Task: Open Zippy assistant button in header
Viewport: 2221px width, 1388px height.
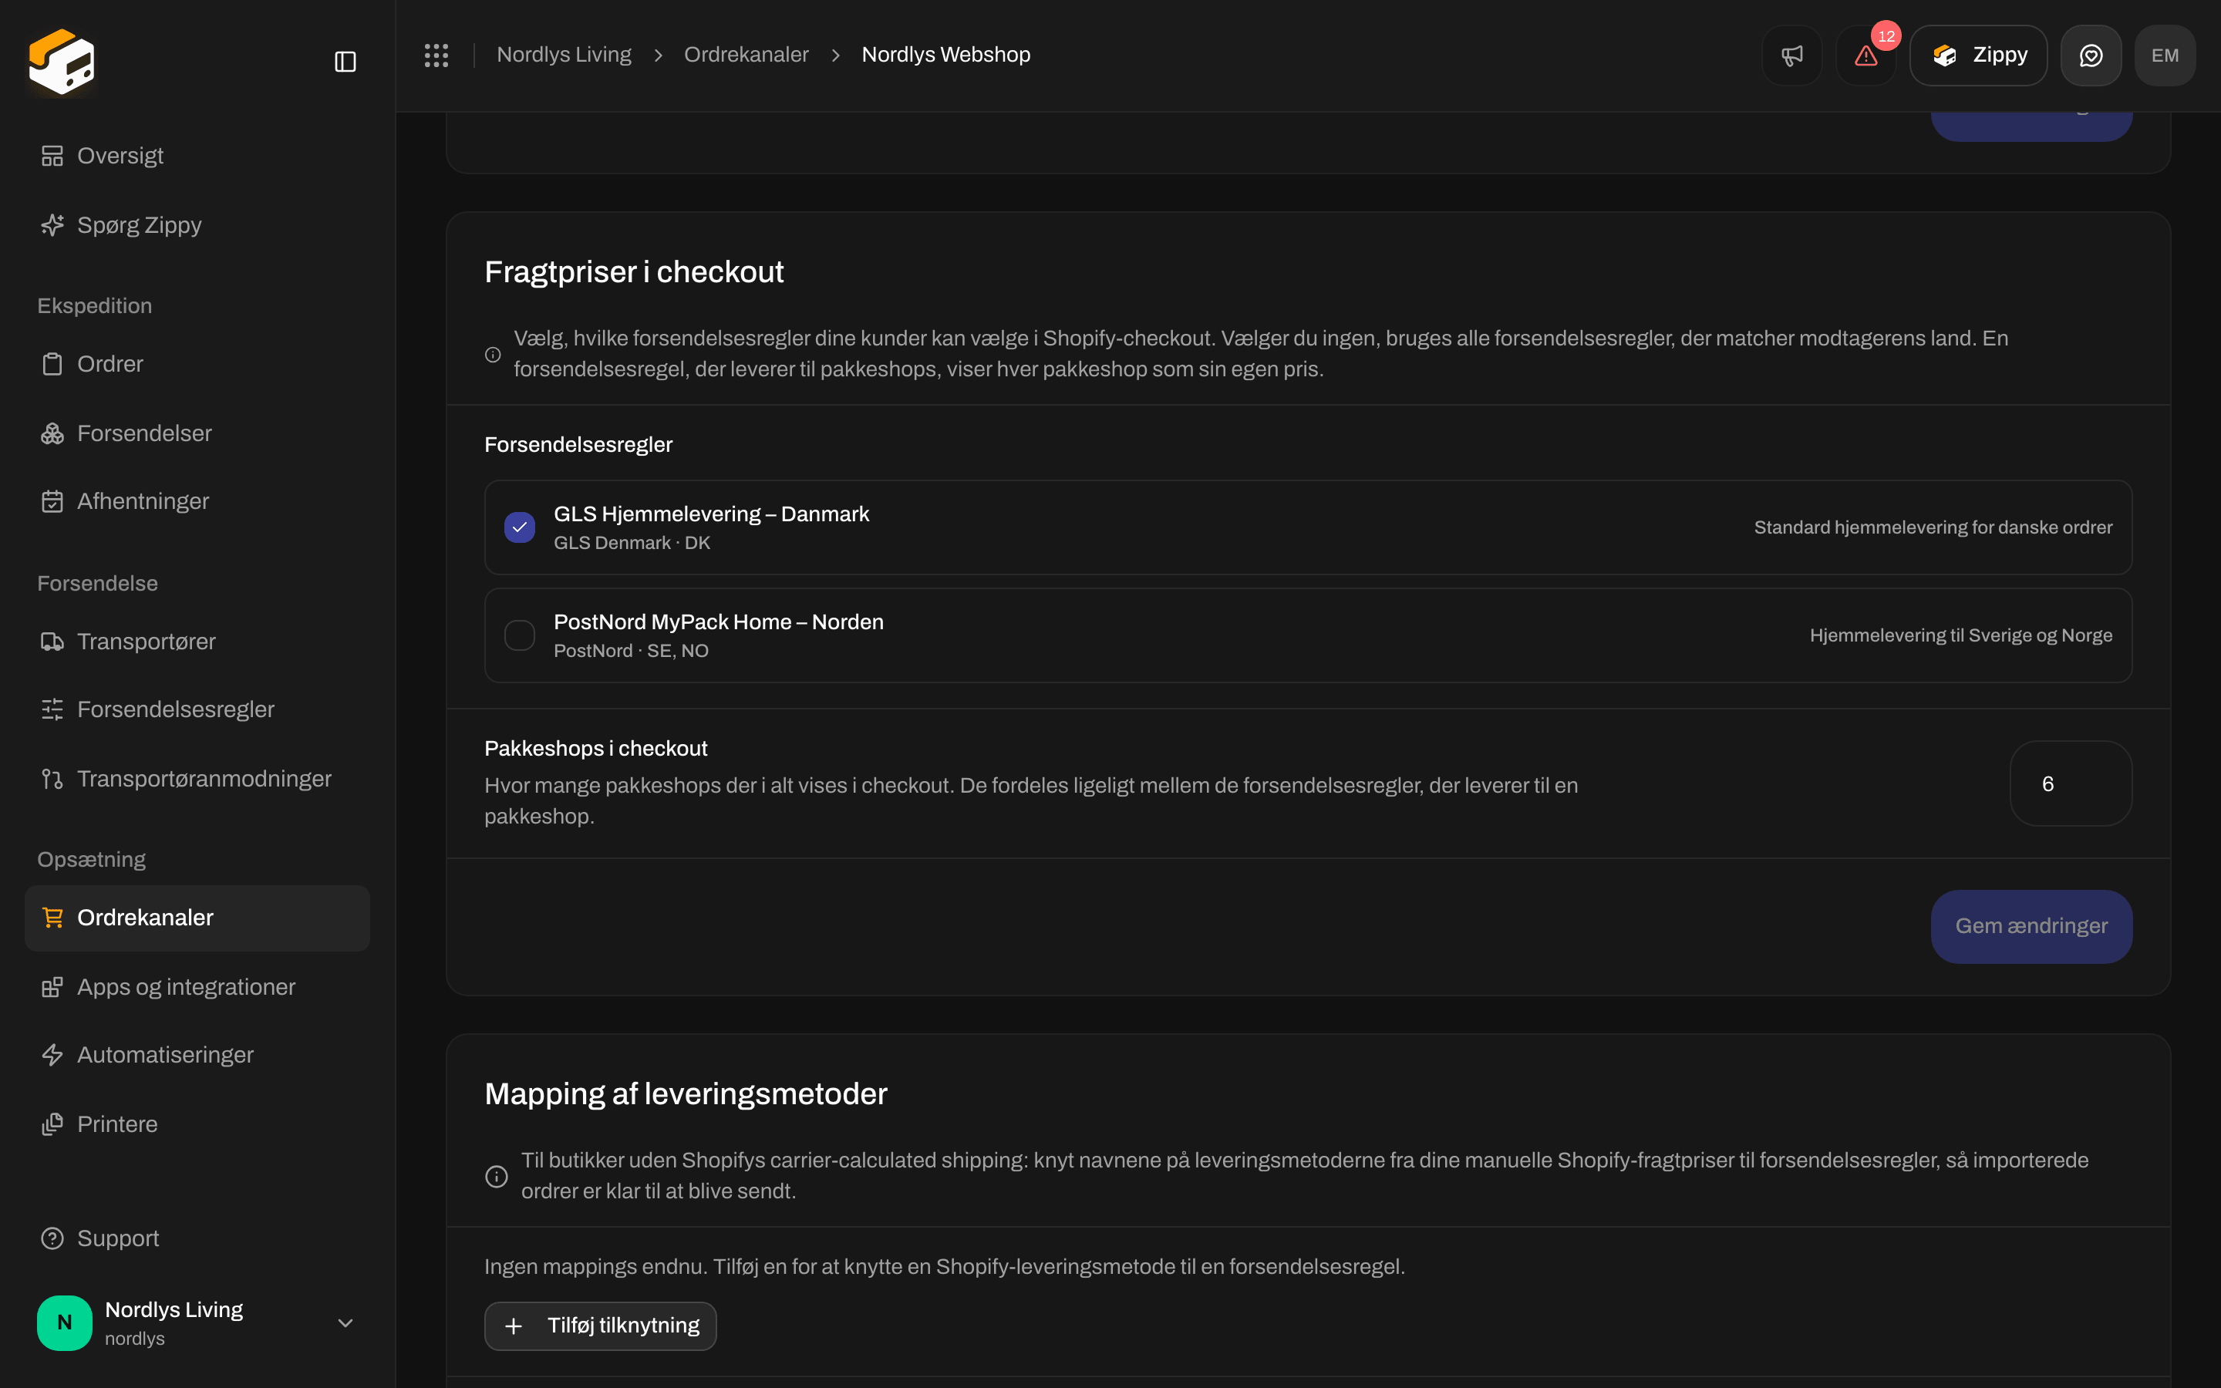Action: 1979,55
